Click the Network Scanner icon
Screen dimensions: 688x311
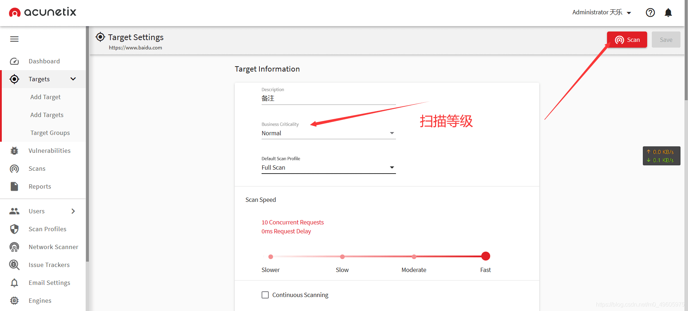14,247
